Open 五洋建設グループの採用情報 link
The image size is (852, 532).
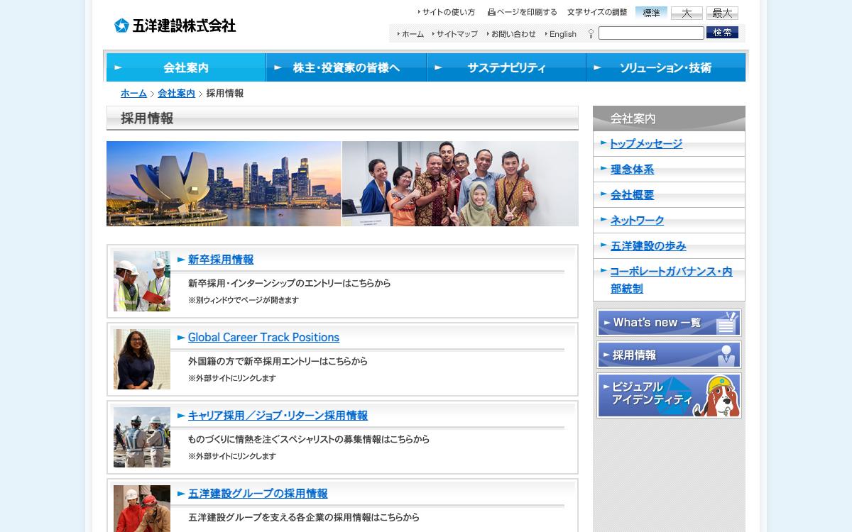(258, 494)
